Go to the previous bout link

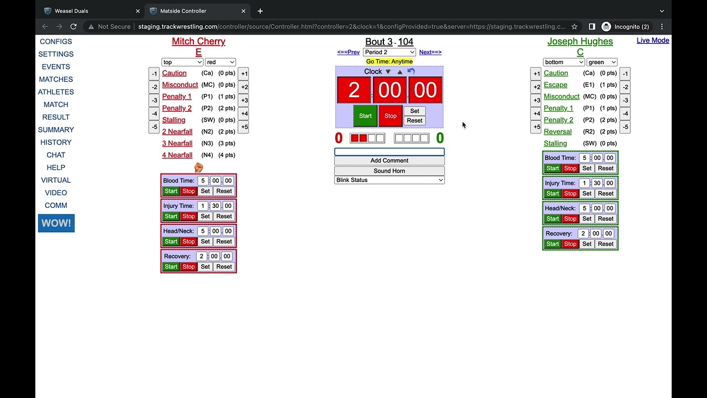pos(349,53)
